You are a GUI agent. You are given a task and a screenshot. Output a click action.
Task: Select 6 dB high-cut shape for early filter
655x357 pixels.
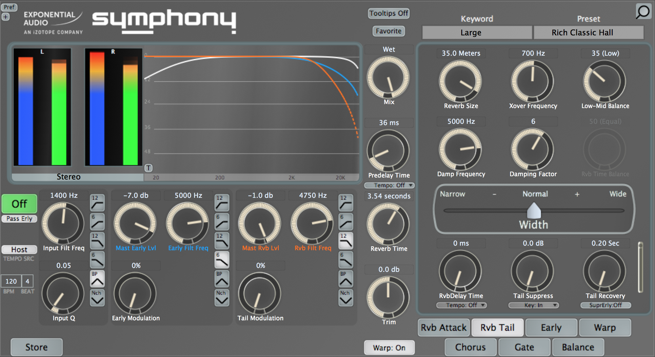(222, 260)
